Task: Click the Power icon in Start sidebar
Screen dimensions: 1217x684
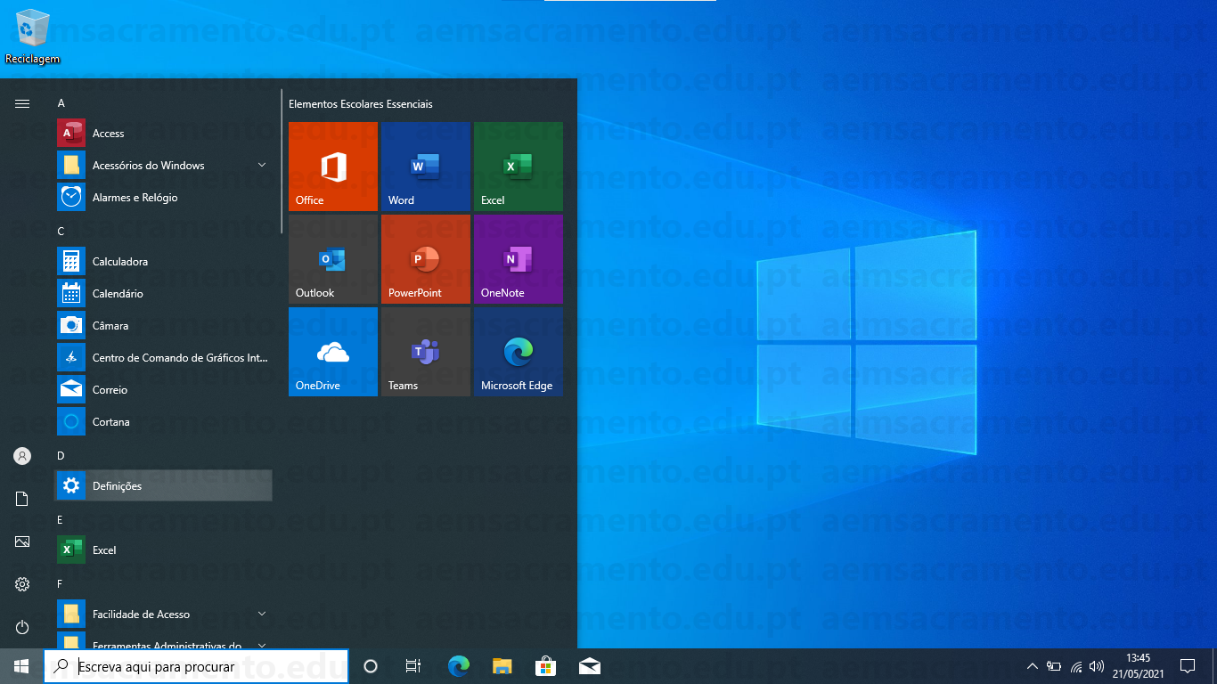Action: point(22,627)
